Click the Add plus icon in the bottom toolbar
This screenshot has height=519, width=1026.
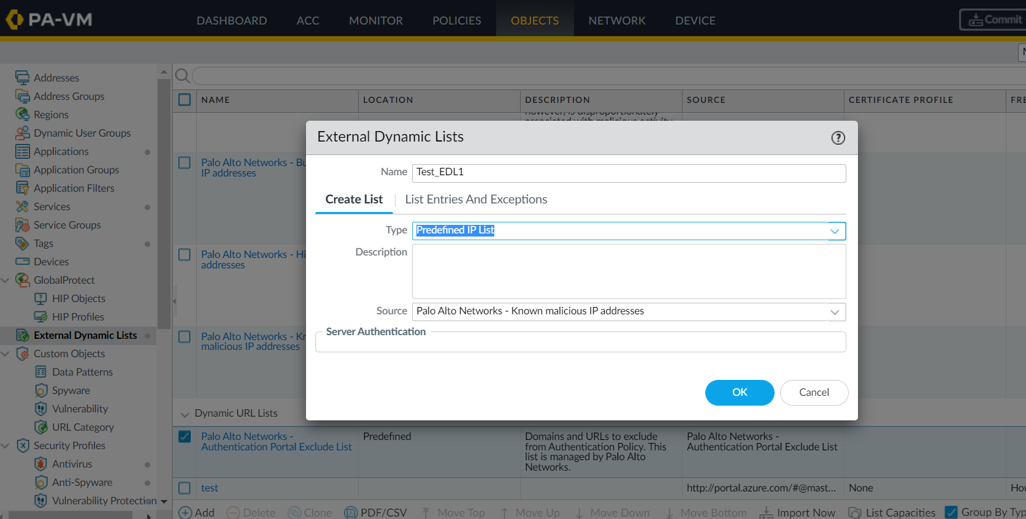coord(185,512)
